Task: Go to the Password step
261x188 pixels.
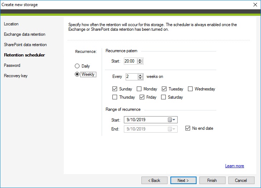Action: coord(12,65)
